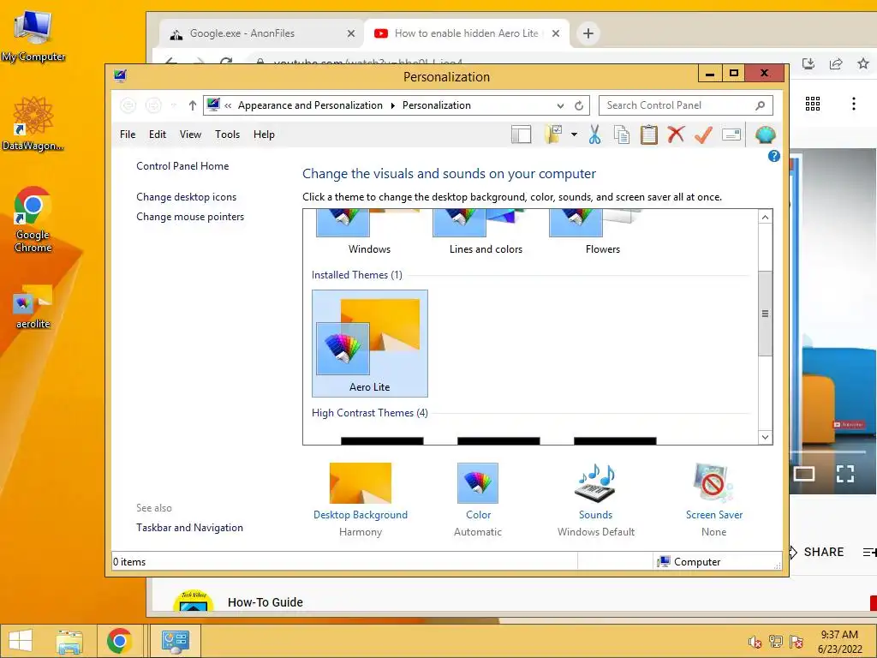This screenshot has width=877, height=658.
Task: Refresh the Personalization address bar
Action: click(579, 105)
